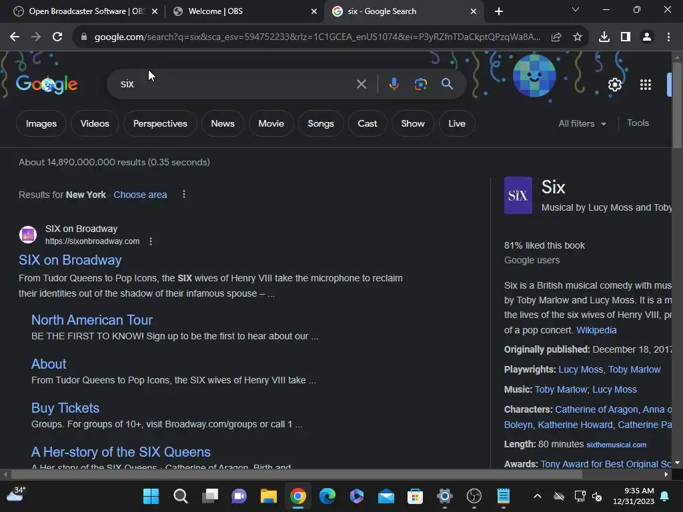
Task: Open Google apps grid
Action: 645,85
